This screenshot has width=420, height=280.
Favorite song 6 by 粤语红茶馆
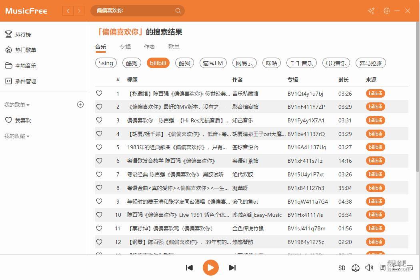click(x=99, y=161)
